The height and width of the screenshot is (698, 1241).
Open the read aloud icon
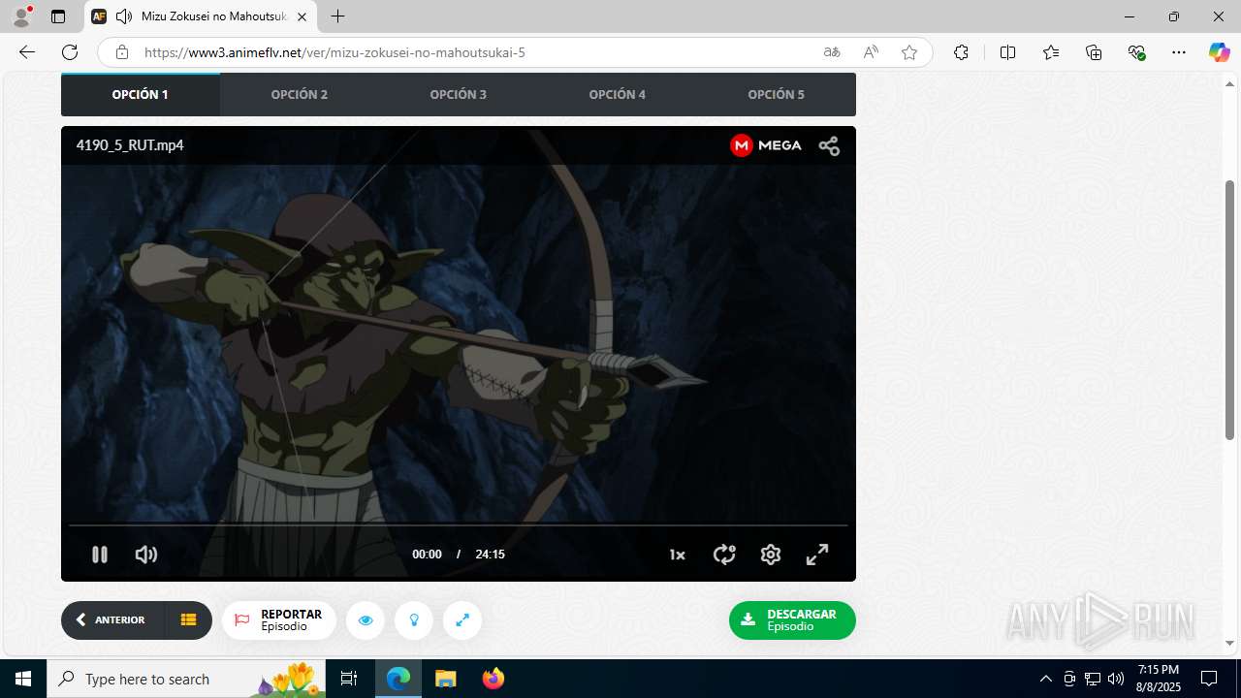point(871,52)
